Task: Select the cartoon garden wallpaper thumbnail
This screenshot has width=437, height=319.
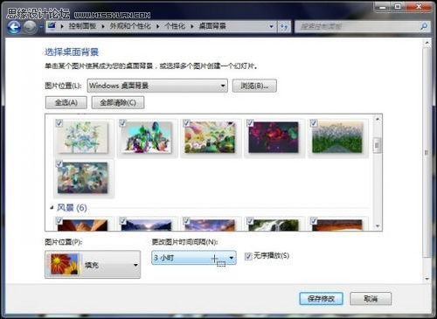Action: click(x=210, y=137)
